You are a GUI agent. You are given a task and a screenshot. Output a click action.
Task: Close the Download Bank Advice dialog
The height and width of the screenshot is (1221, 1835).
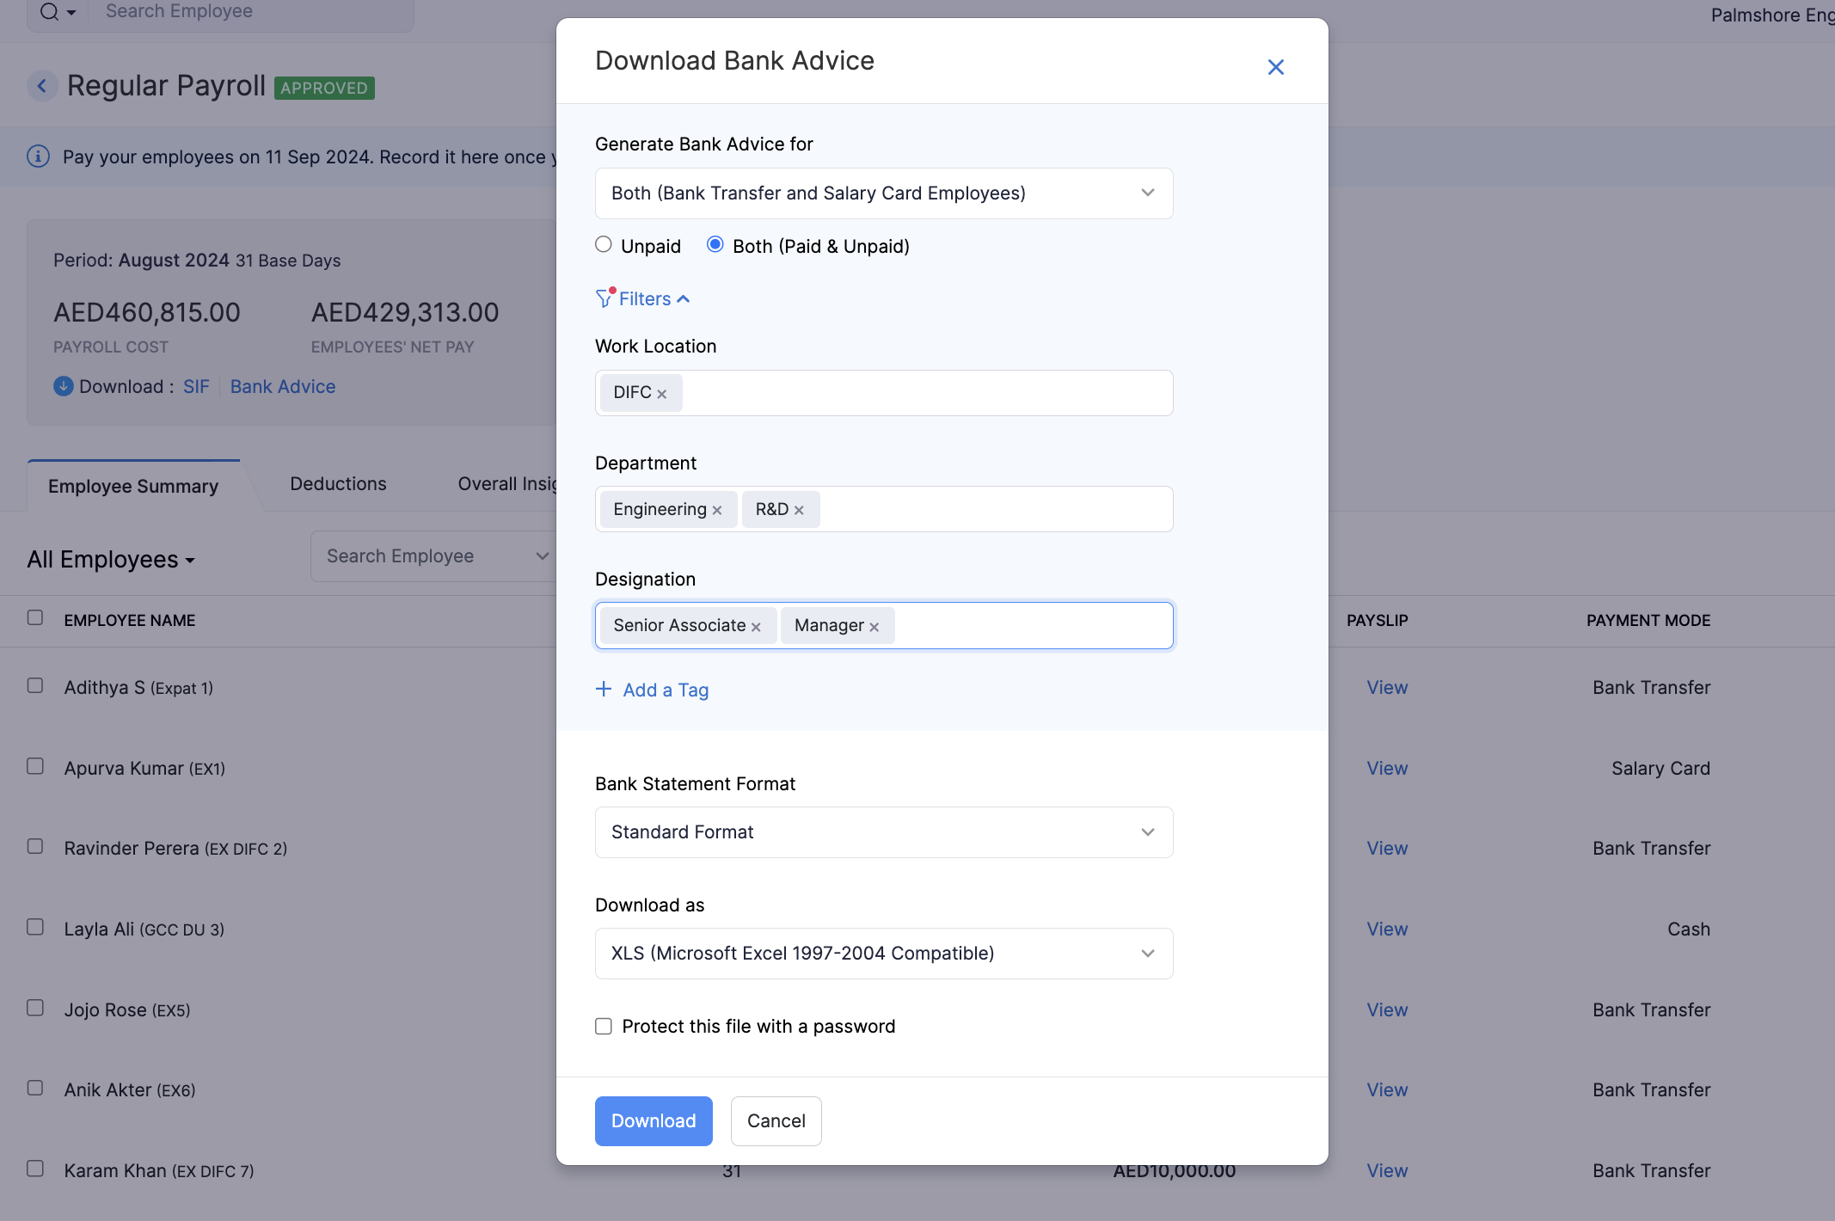(x=1275, y=67)
